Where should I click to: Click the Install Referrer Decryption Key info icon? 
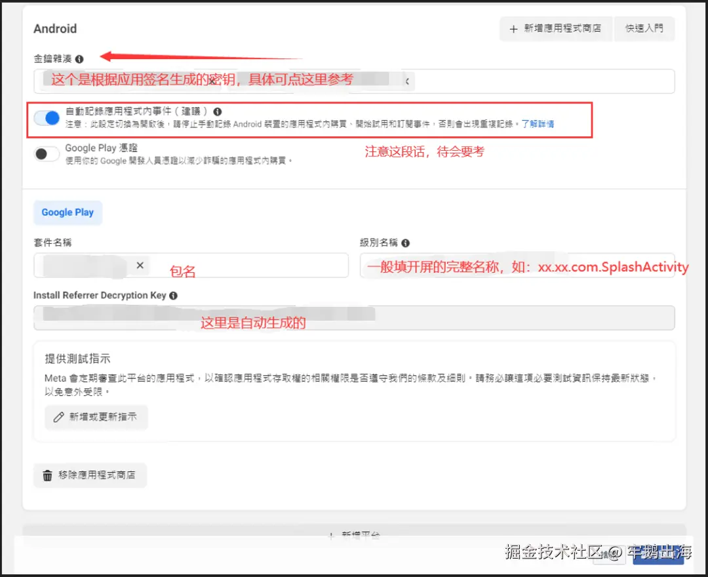(x=172, y=295)
